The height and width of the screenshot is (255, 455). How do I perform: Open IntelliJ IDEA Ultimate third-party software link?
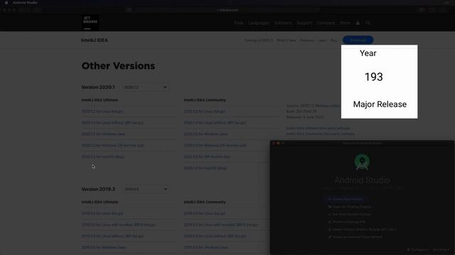318,128
